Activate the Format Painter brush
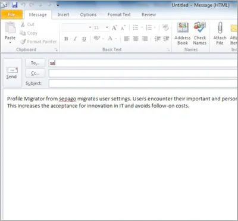 39,42
